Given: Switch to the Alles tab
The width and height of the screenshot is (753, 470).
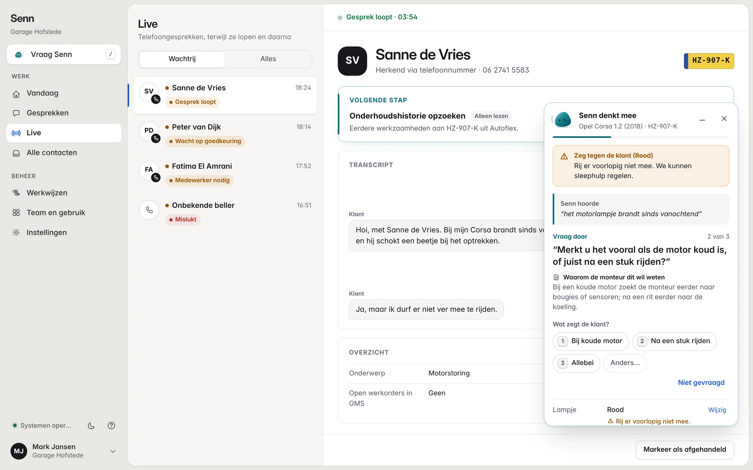Looking at the screenshot, I should click(x=268, y=59).
